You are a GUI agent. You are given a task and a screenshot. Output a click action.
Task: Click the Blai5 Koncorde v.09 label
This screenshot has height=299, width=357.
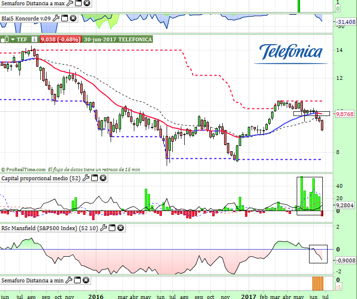tap(26, 19)
